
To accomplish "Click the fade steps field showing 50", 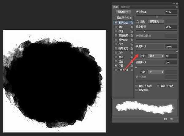I will point(171,56).
